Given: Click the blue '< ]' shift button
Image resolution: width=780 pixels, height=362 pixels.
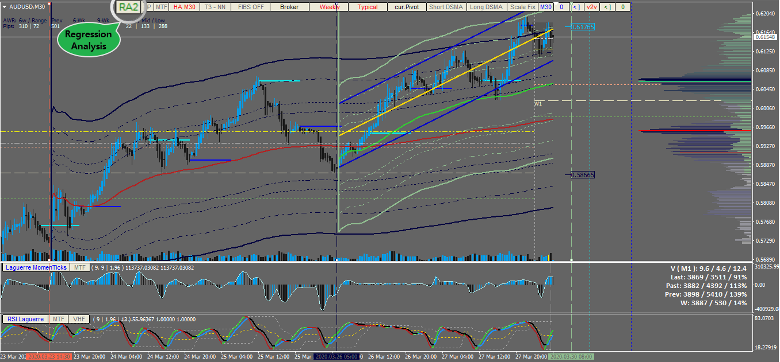Looking at the screenshot, I should click(x=576, y=7).
